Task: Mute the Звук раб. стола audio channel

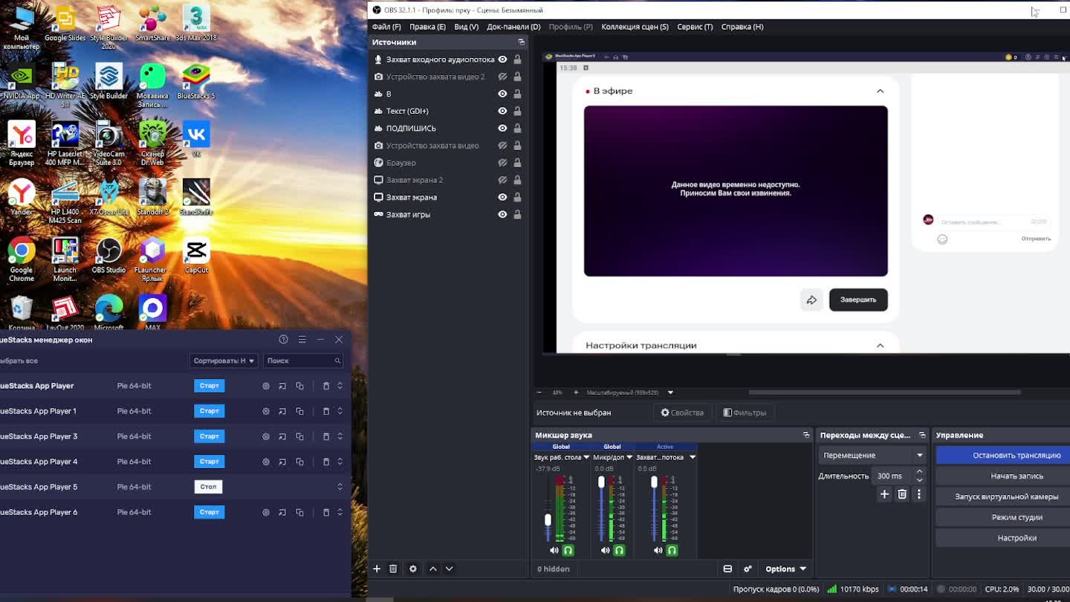Action: coord(554,551)
